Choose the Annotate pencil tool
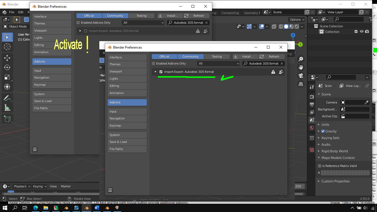 (7, 98)
